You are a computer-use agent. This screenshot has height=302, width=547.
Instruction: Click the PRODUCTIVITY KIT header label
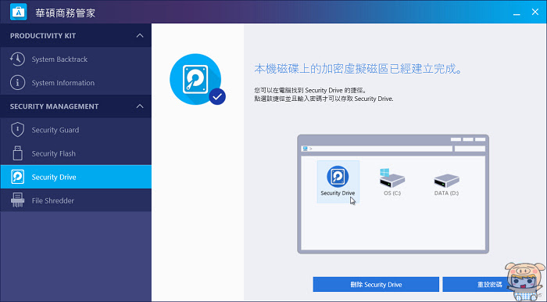pos(43,36)
